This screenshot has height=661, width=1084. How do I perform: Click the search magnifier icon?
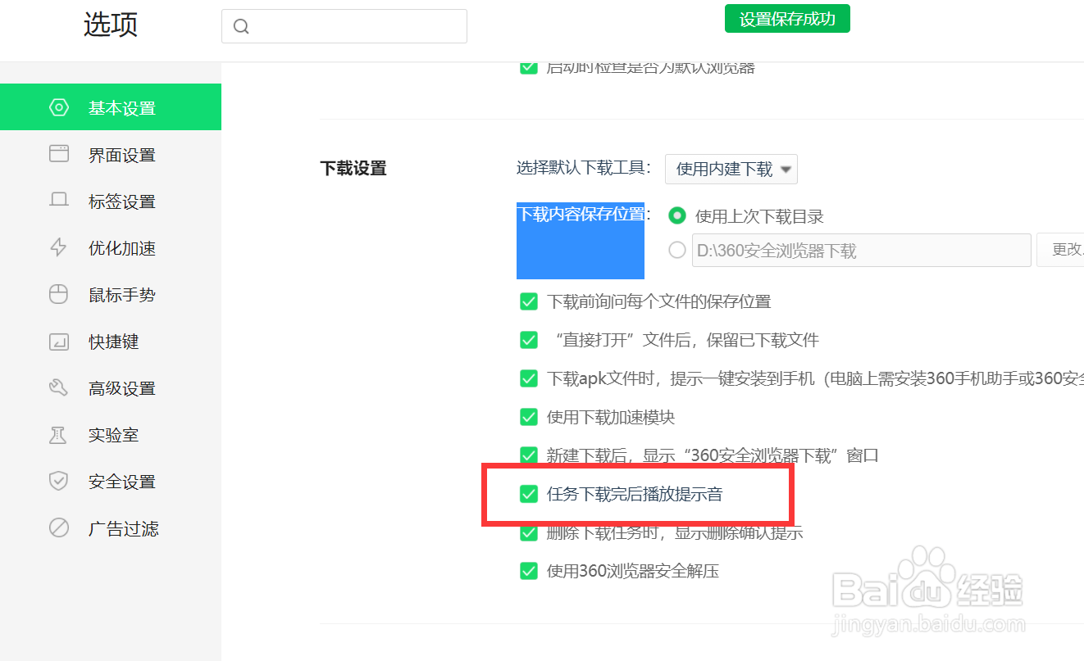(x=241, y=26)
